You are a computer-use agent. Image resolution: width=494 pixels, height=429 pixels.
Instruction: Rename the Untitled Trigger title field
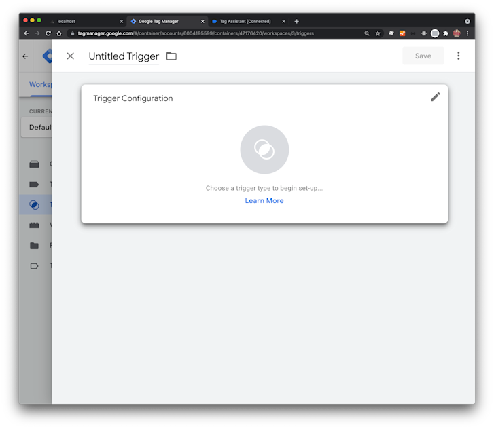[124, 56]
